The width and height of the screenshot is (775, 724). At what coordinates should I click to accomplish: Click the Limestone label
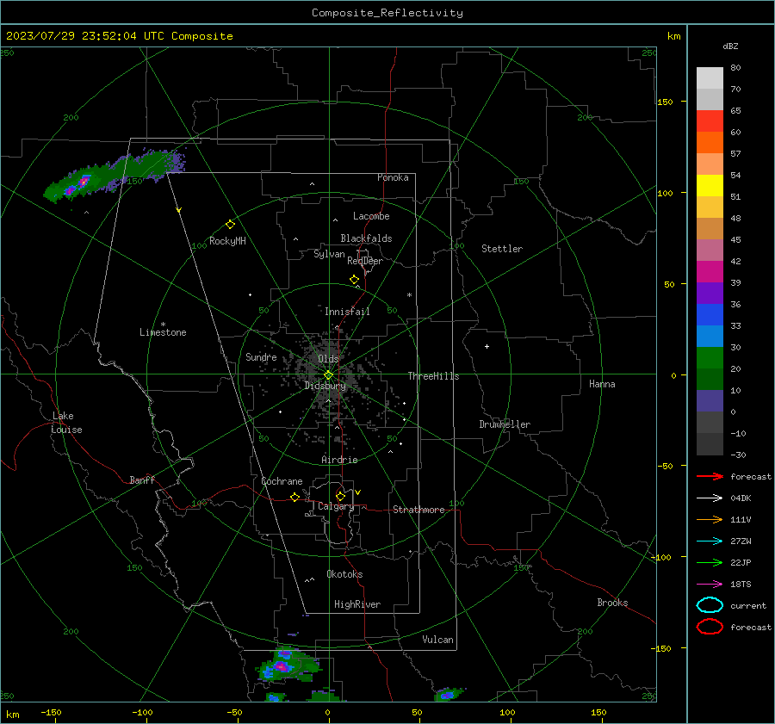(x=163, y=332)
